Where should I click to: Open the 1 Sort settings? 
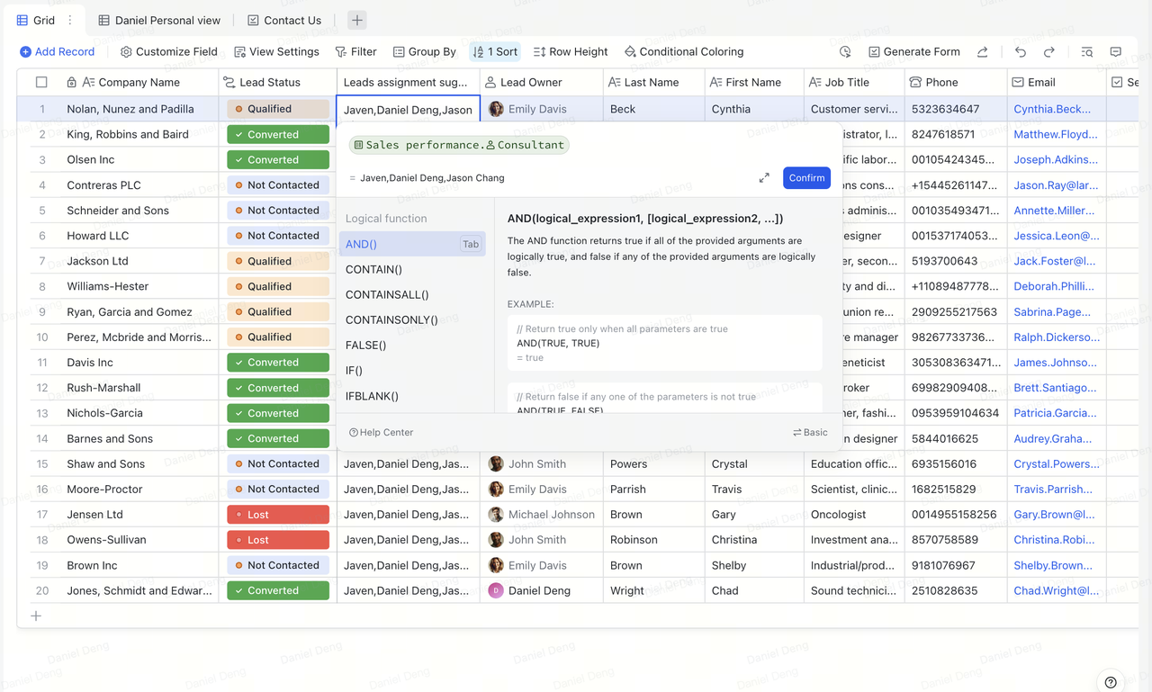495,52
